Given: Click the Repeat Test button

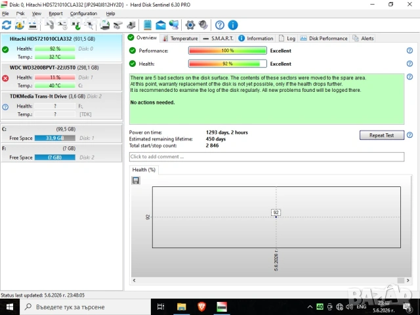Looking at the screenshot, I should pyautogui.click(x=381, y=135).
